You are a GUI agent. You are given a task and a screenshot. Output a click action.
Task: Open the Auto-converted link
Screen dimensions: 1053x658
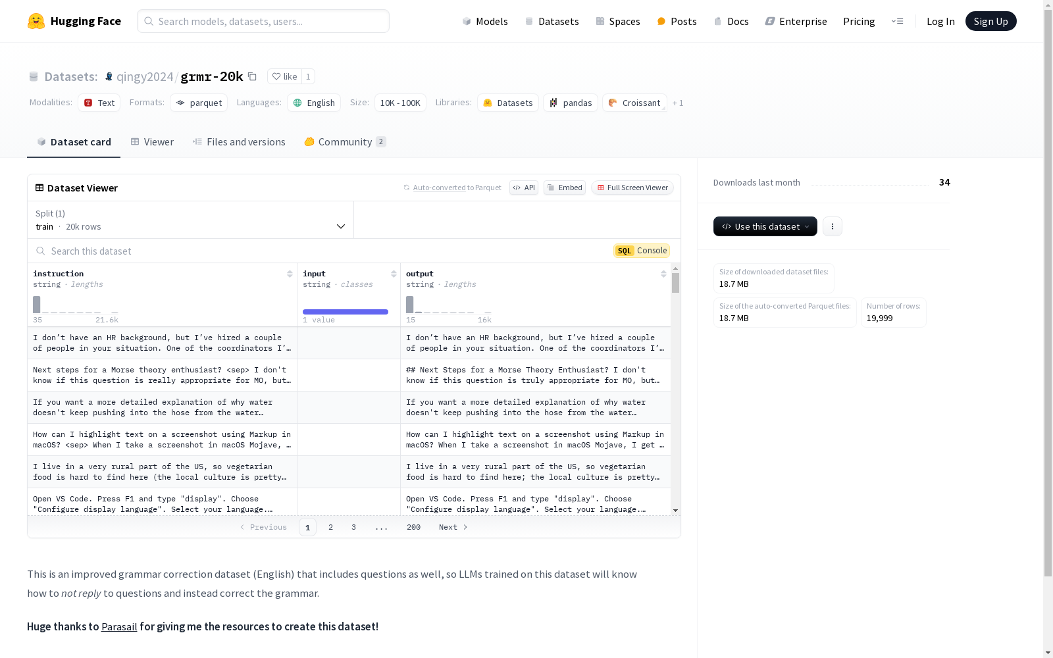tap(439, 188)
